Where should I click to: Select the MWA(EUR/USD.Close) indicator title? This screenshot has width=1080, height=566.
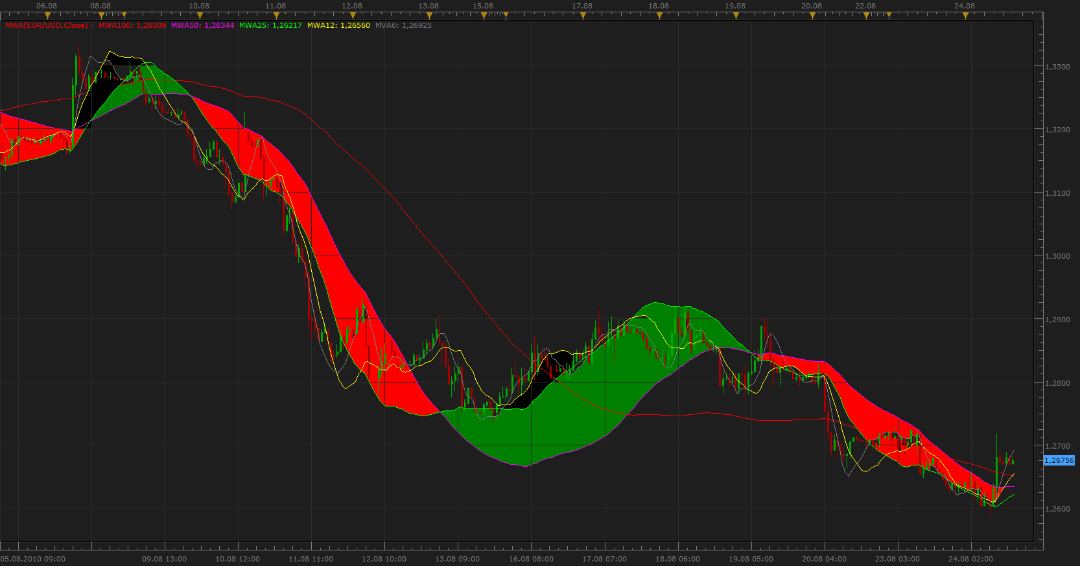[46, 26]
